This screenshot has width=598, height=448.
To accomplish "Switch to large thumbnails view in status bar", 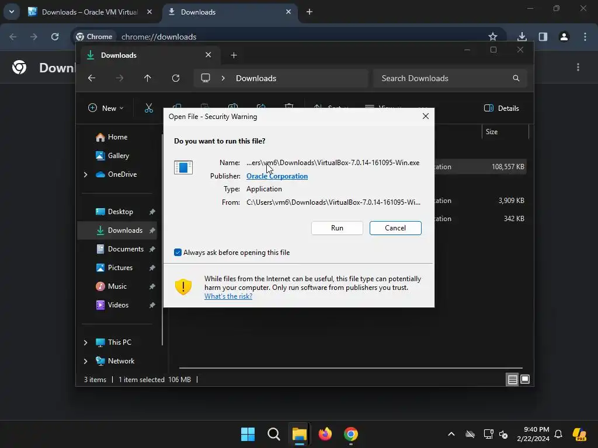I will (x=525, y=379).
